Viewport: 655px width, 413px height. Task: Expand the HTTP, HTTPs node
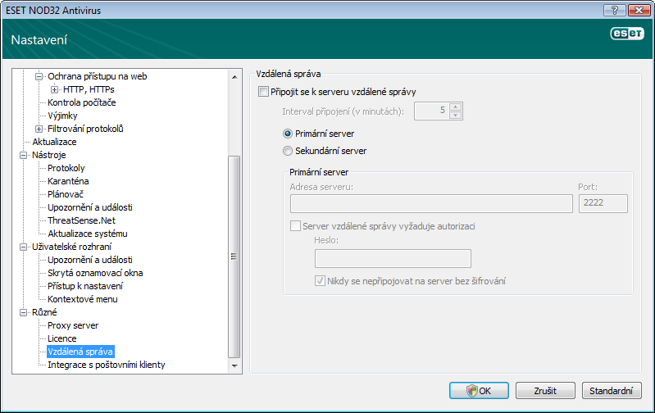[54, 89]
